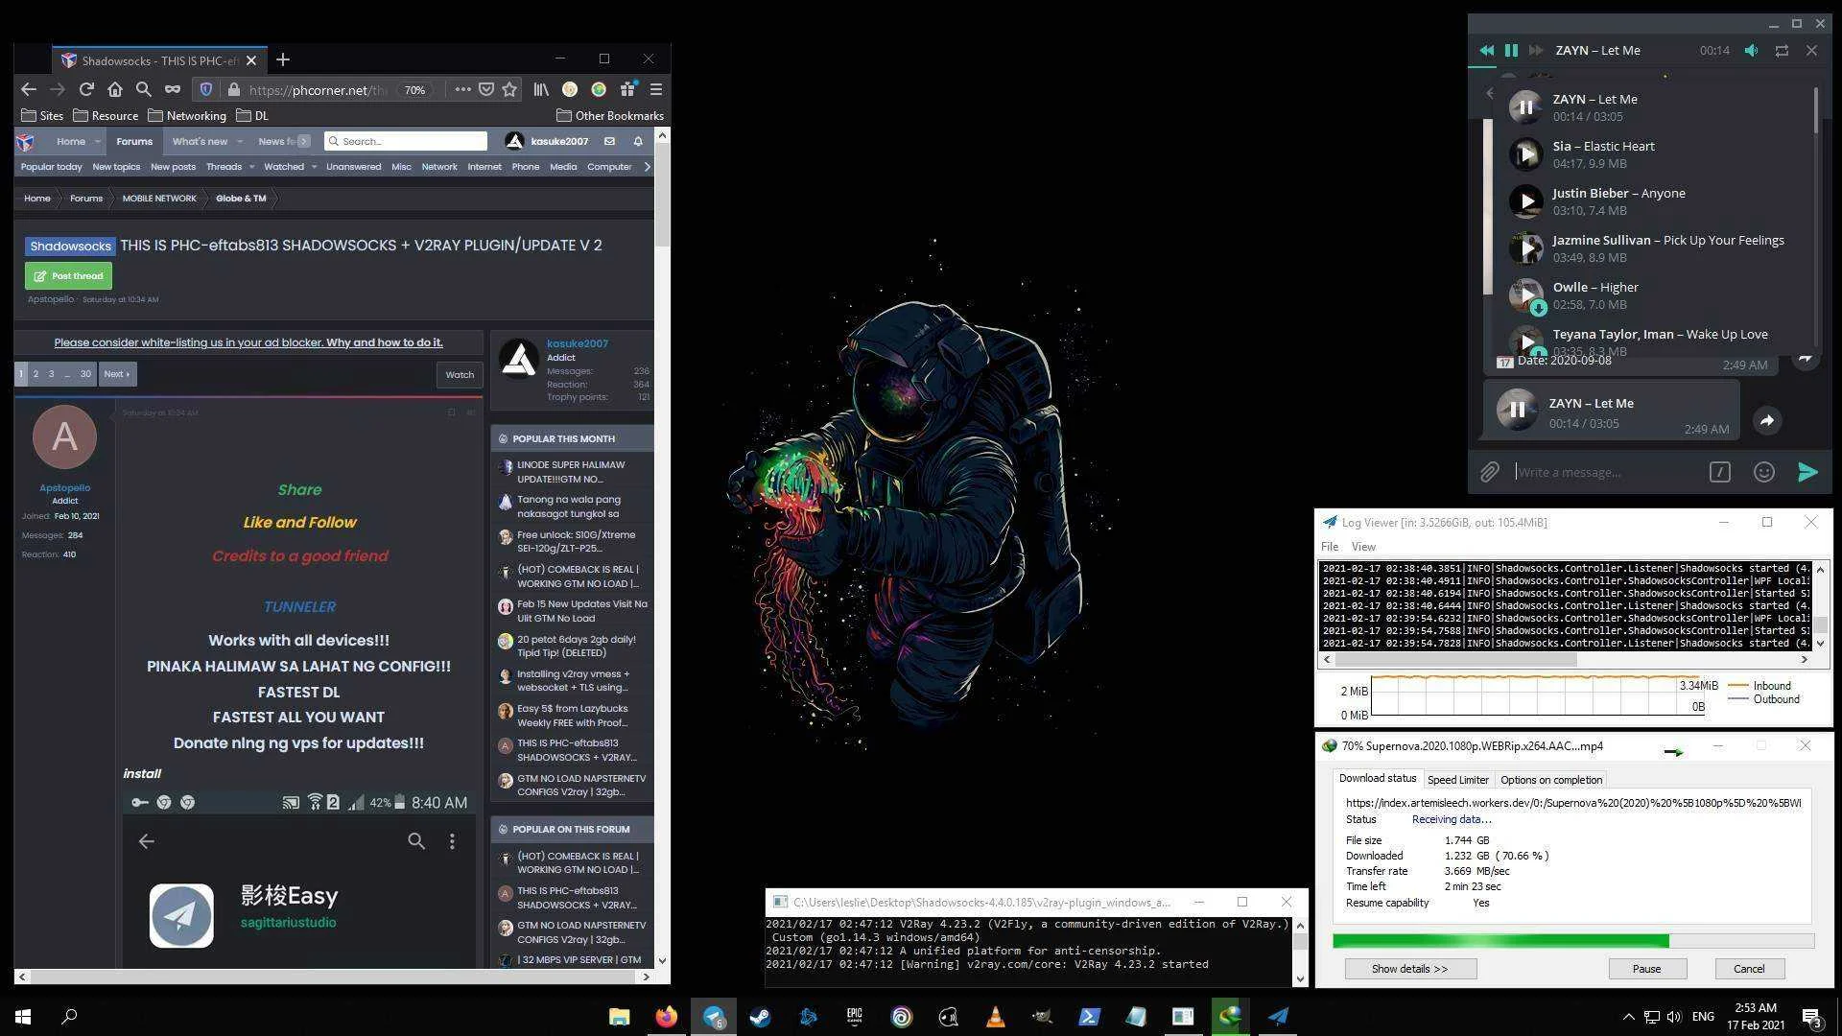Click Log Viewer horizontal scrollbar
Image resolution: width=1842 pixels, height=1036 pixels.
[1455, 660]
